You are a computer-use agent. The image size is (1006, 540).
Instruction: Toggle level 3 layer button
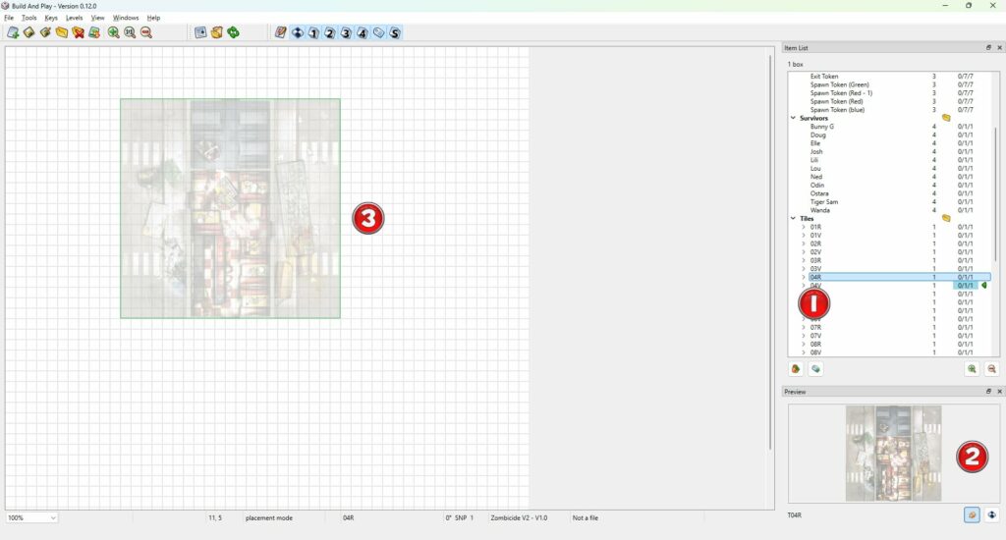346,32
